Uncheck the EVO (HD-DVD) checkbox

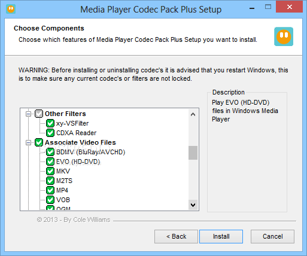click(50, 161)
